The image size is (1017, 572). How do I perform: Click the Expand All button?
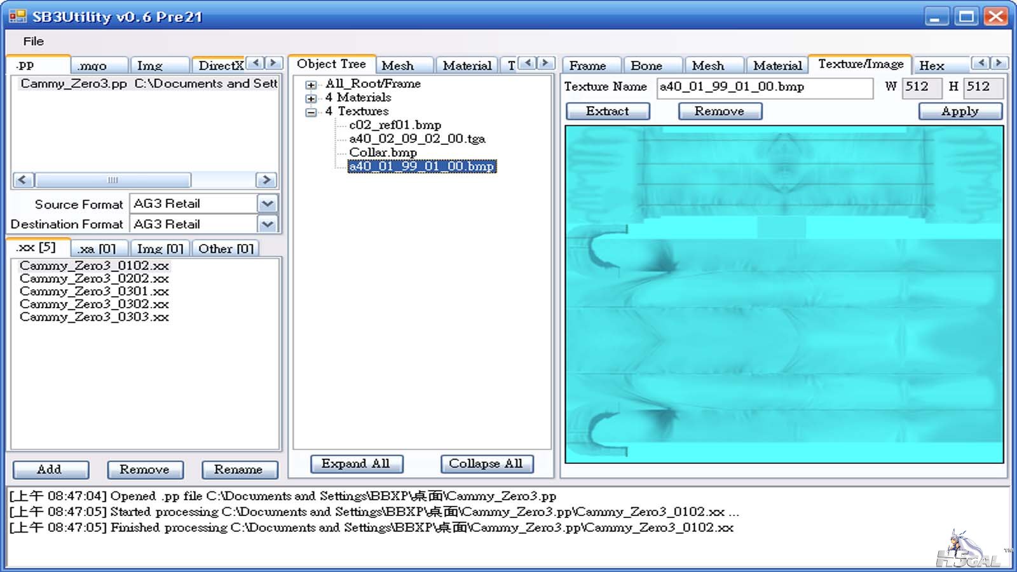pyautogui.click(x=356, y=464)
